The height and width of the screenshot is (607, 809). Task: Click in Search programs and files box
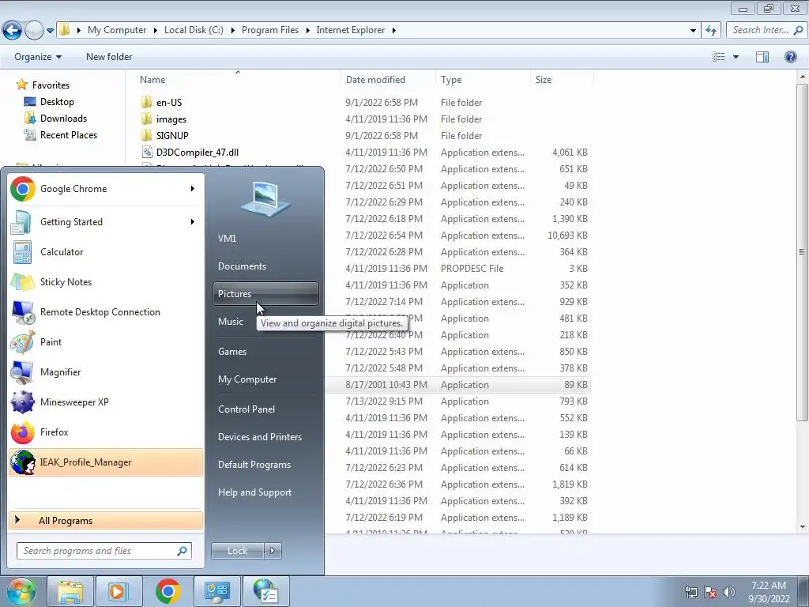104,551
